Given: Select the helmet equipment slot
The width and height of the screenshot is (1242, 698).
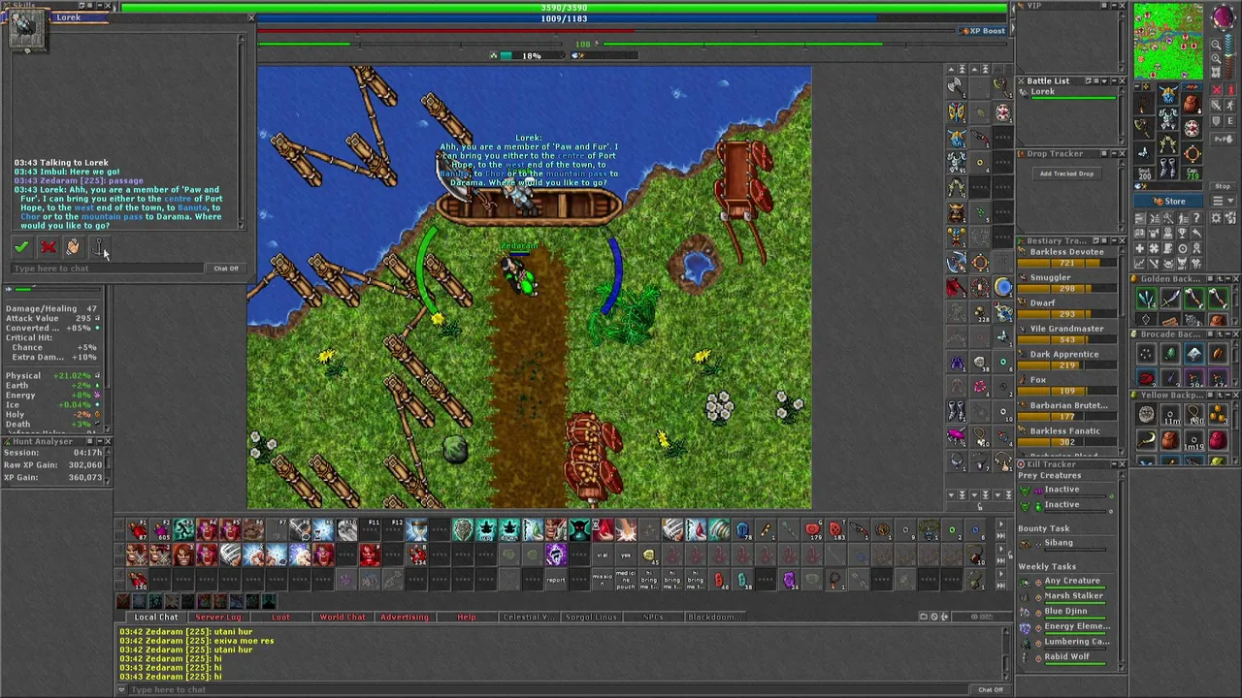Looking at the screenshot, I should [x=1168, y=95].
